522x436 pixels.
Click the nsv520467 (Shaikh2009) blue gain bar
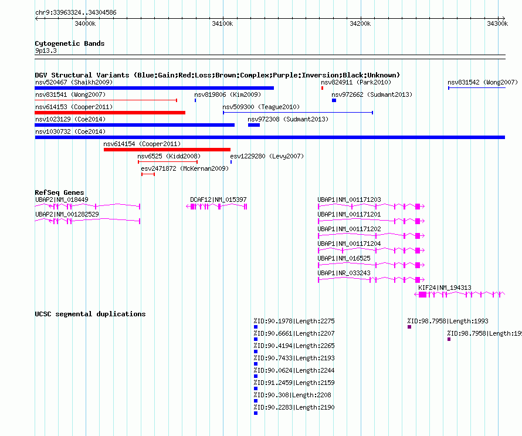(x=154, y=88)
